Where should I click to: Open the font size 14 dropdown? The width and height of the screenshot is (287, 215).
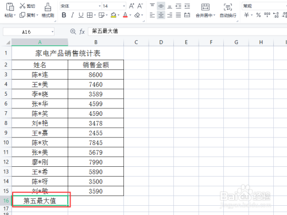124,6
